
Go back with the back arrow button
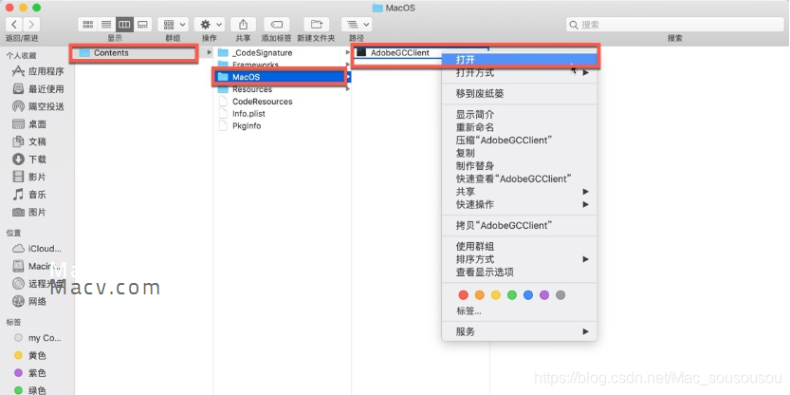pyautogui.click(x=14, y=24)
